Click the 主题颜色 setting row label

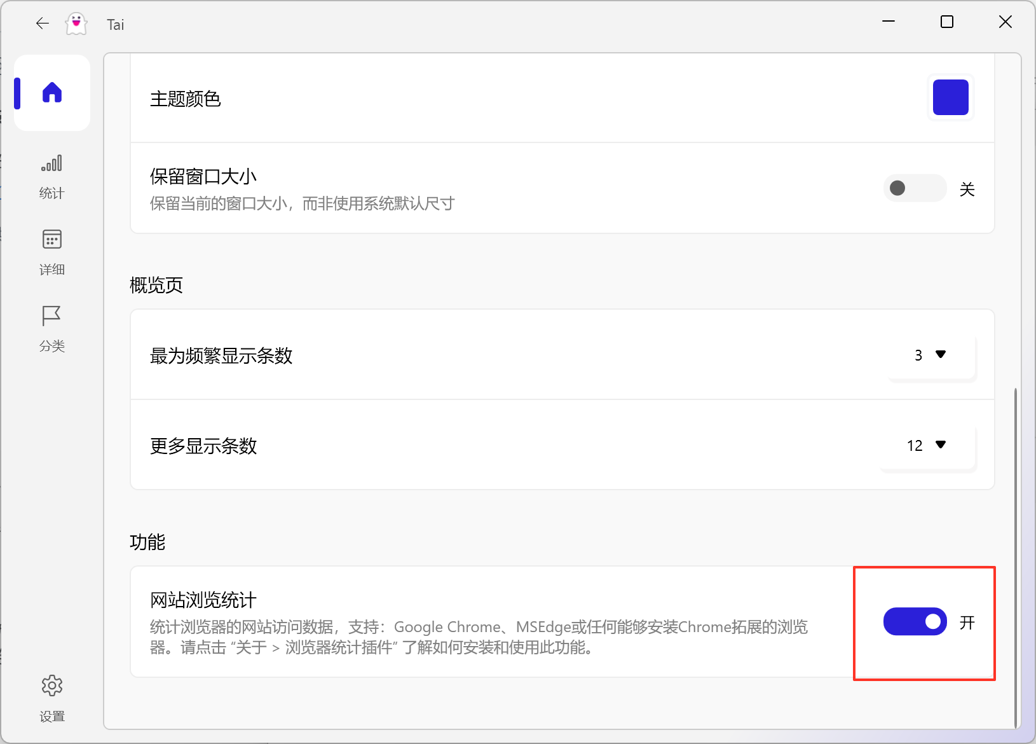point(186,99)
